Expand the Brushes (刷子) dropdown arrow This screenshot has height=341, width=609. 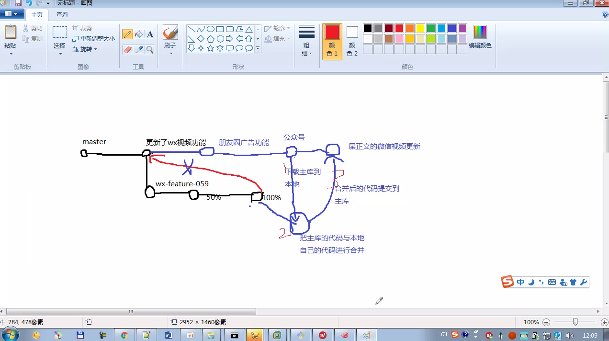tap(170, 53)
